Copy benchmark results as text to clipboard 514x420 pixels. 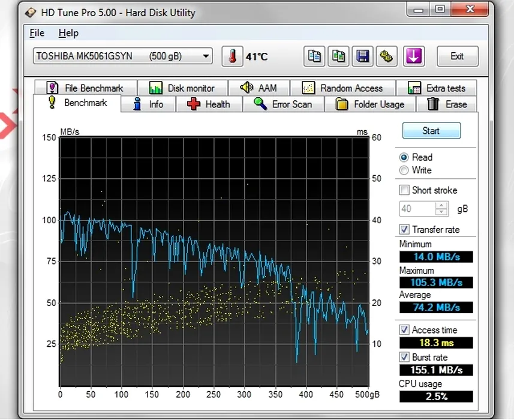click(314, 56)
